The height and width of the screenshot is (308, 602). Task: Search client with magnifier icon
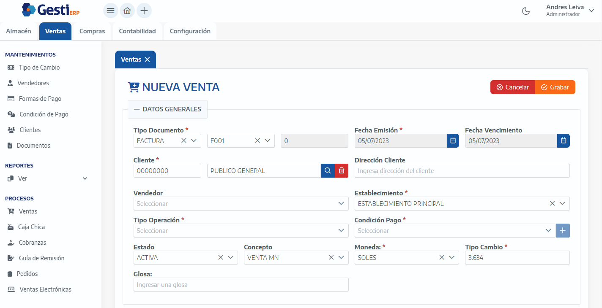328,171
